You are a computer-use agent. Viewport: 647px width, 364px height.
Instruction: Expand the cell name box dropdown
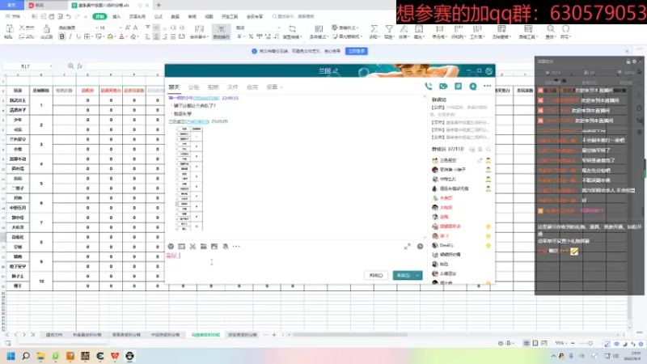pyautogui.click(x=51, y=66)
